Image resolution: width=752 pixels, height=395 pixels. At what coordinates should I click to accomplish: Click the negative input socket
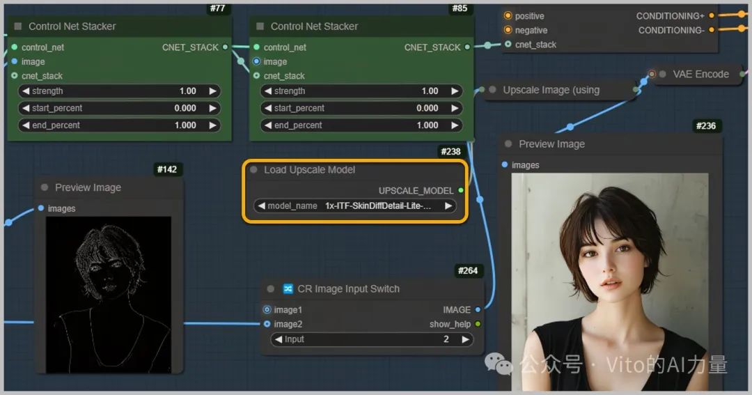click(508, 30)
